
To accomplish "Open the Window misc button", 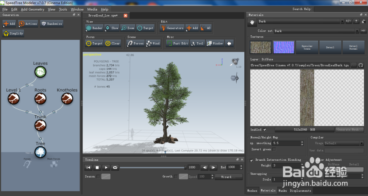I will click(x=215, y=43).
